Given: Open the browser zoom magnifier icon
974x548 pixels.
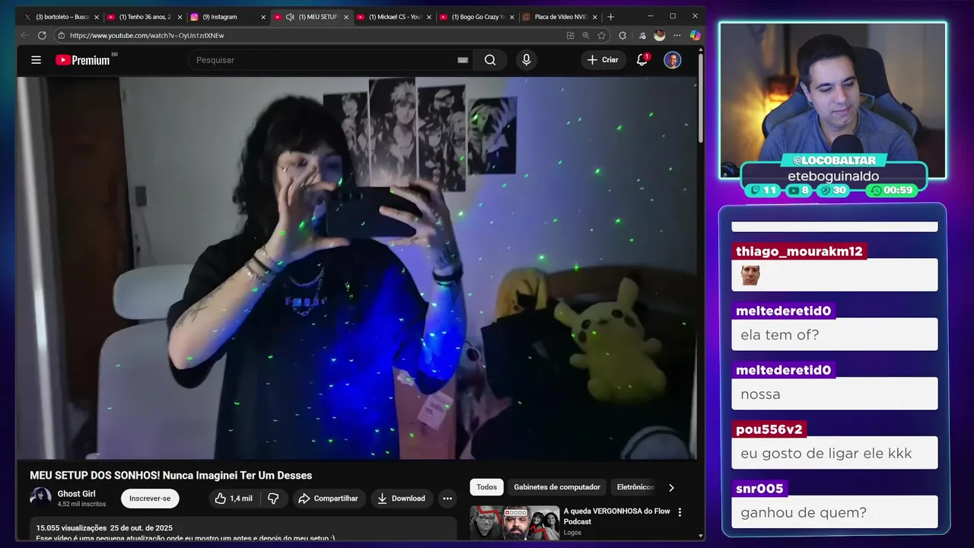Looking at the screenshot, I should click(x=586, y=35).
